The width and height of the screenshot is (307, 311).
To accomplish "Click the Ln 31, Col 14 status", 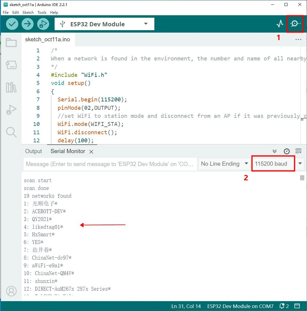I will [186, 306].
